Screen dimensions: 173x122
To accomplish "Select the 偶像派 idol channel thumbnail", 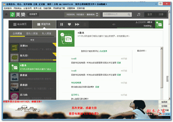I will tap(14, 77).
